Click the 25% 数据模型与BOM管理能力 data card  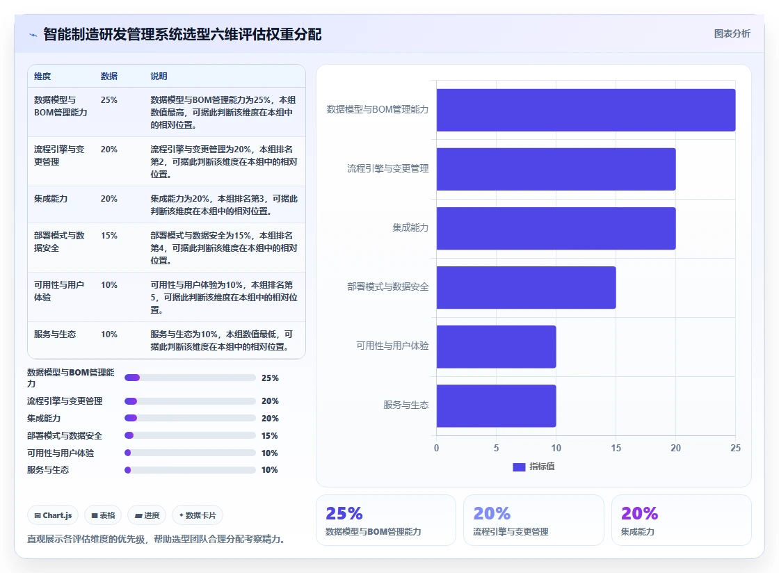tap(386, 520)
